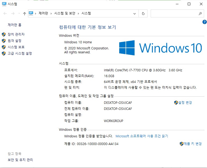
Task: Click the © 2020 Microsoft Corporation text
Action: [87, 48]
